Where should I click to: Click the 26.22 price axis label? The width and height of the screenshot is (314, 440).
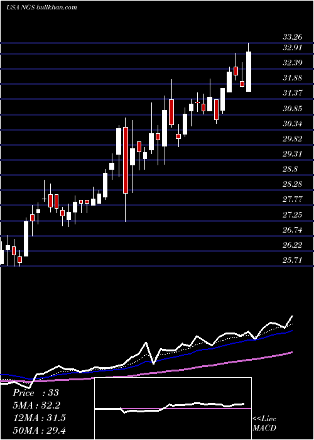click(293, 245)
